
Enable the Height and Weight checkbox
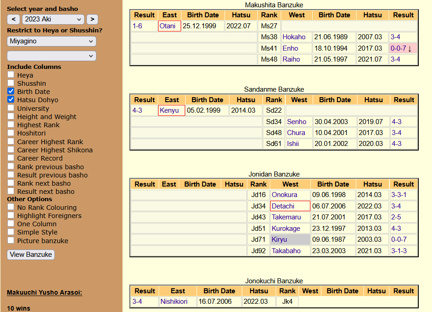click(x=11, y=116)
